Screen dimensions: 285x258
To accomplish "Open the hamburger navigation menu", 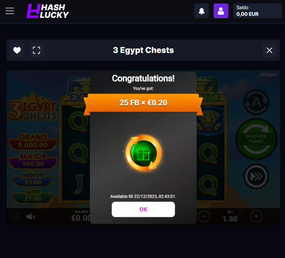I will pos(10,11).
